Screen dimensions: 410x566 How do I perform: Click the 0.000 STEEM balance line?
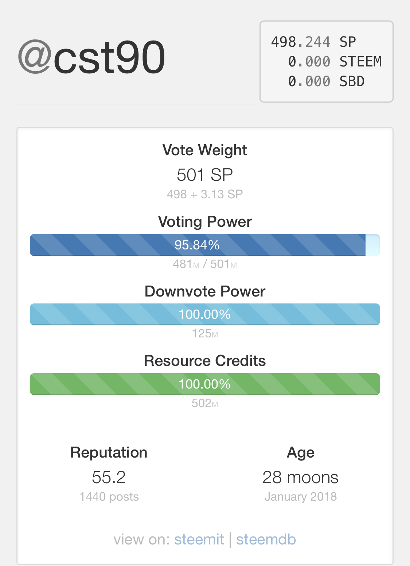point(335,62)
